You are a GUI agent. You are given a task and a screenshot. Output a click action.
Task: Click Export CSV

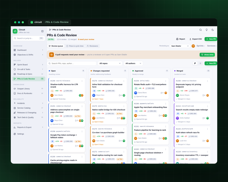(196, 39)
